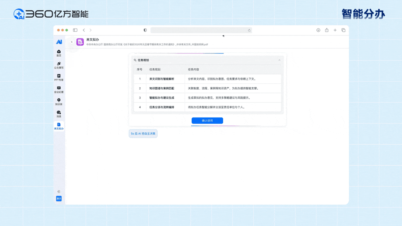Click the browser address bar
Viewport: 402px width, 226px height.
201,30
